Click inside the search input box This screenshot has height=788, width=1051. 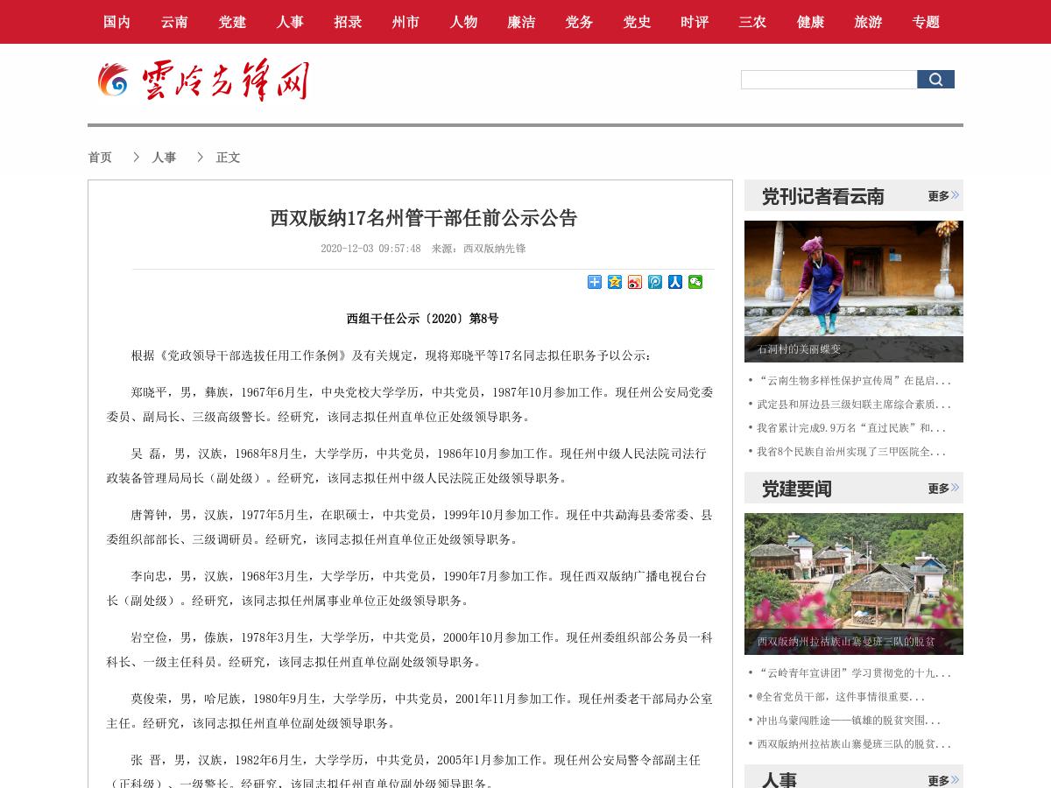pos(829,79)
